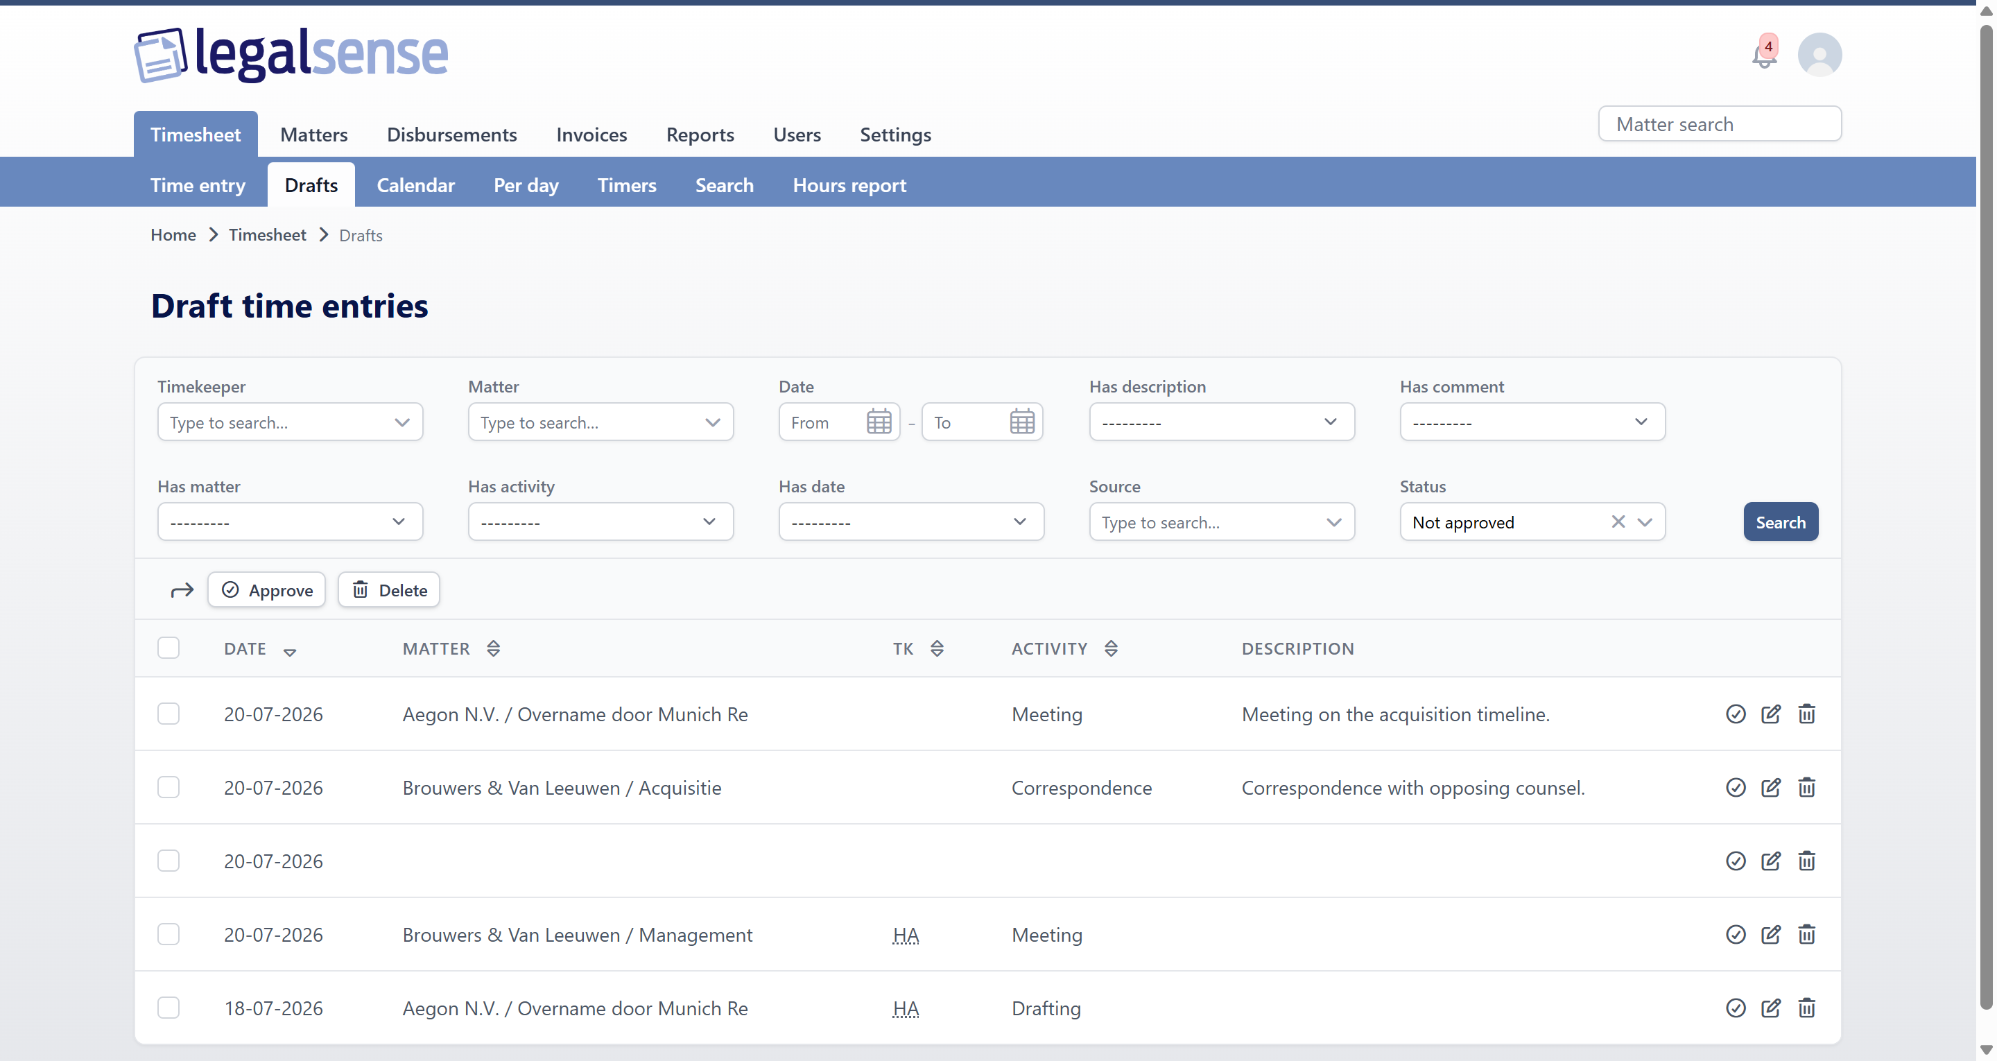1997x1061 pixels.
Task: Select the Brouwers Acquisitie row checkbox
Action: click(x=168, y=787)
